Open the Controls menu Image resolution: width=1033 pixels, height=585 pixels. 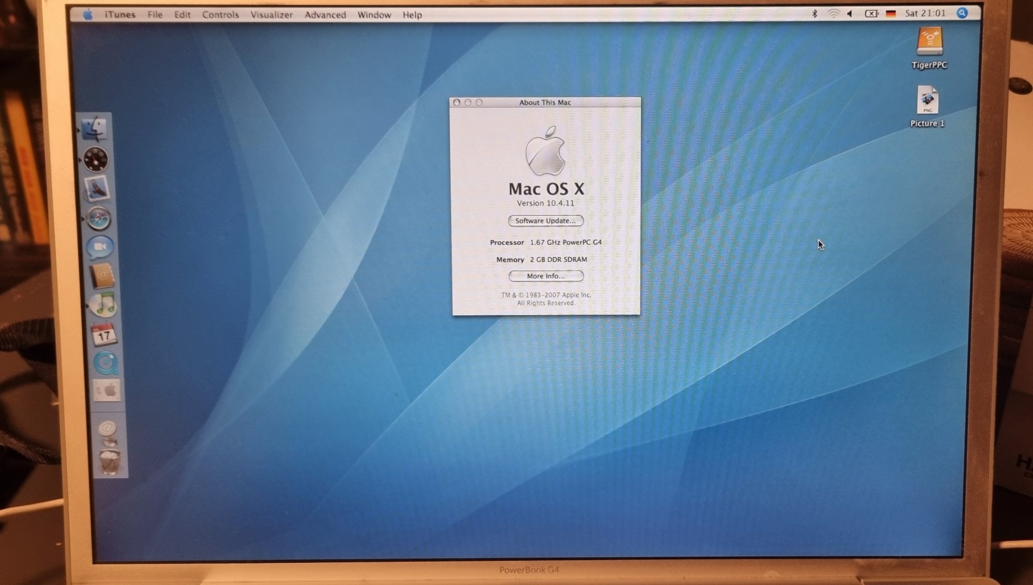click(x=221, y=14)
